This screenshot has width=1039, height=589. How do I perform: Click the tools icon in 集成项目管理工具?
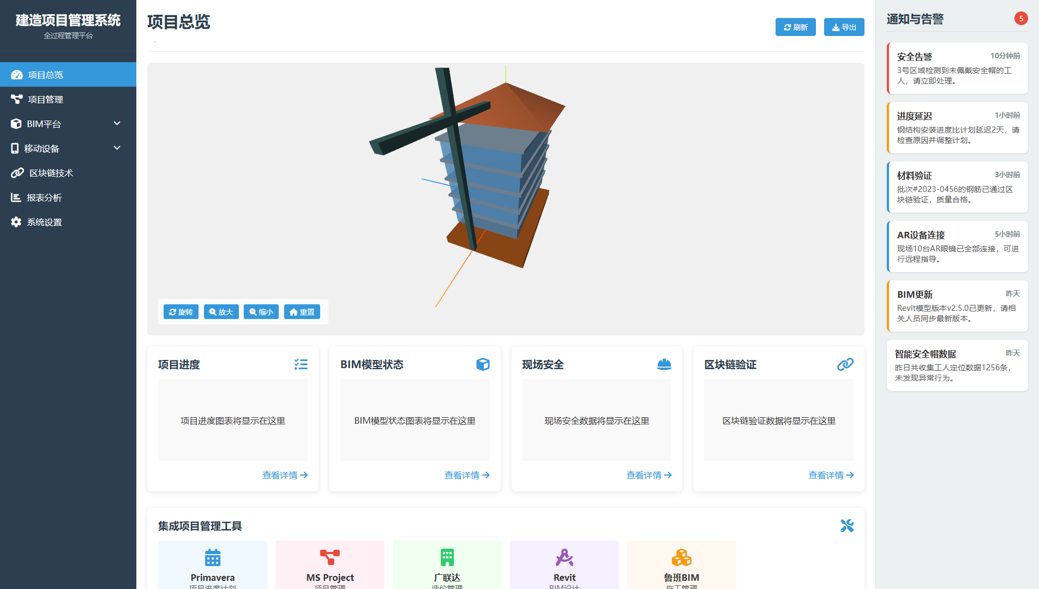[846, 526]
